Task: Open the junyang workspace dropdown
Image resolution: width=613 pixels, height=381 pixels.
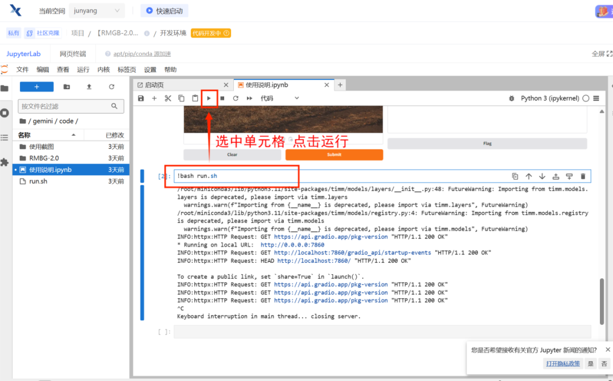Action: (x=96, y=11)
